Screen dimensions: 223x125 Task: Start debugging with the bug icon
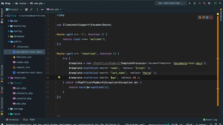pos(194,3)
